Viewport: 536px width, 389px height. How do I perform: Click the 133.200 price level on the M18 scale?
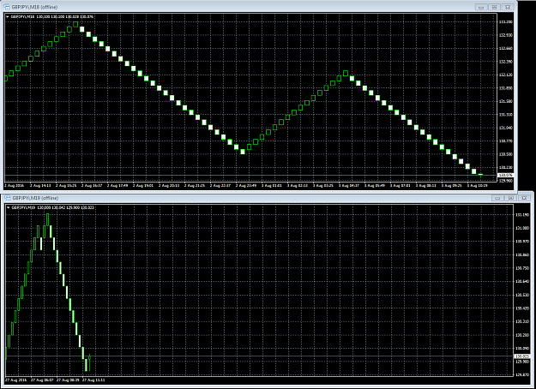(x=506, y=22)
